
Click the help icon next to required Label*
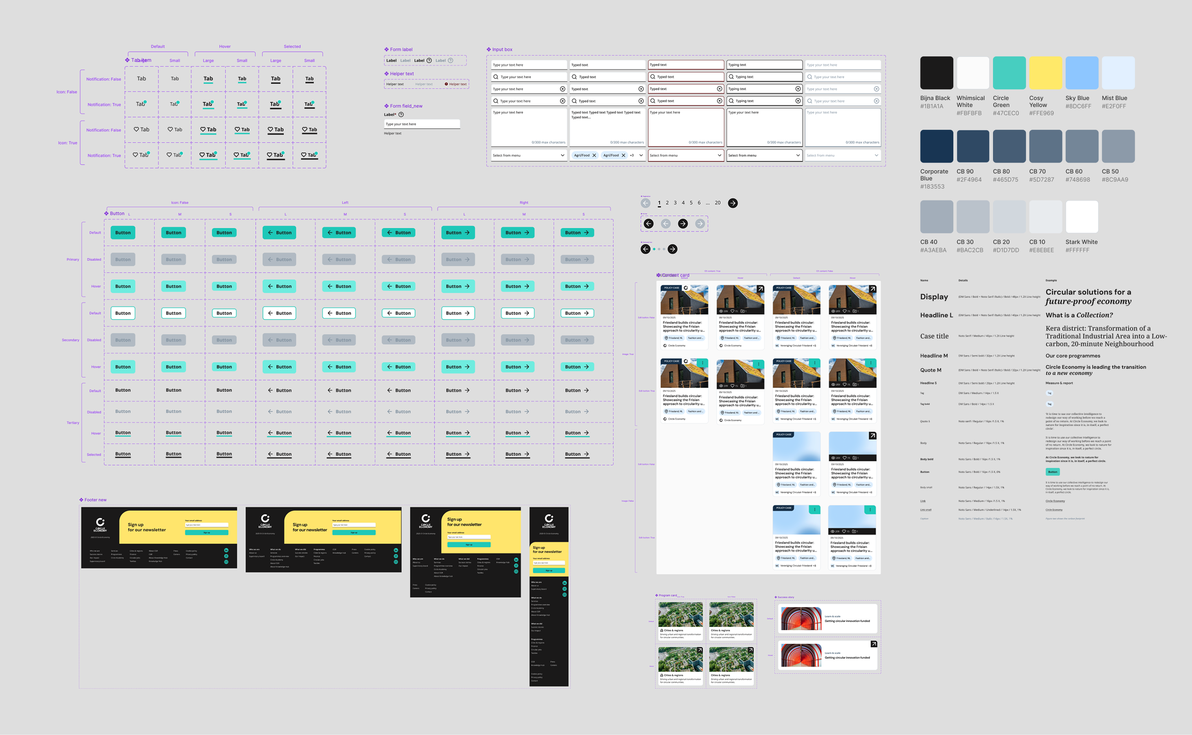[401, 115]
